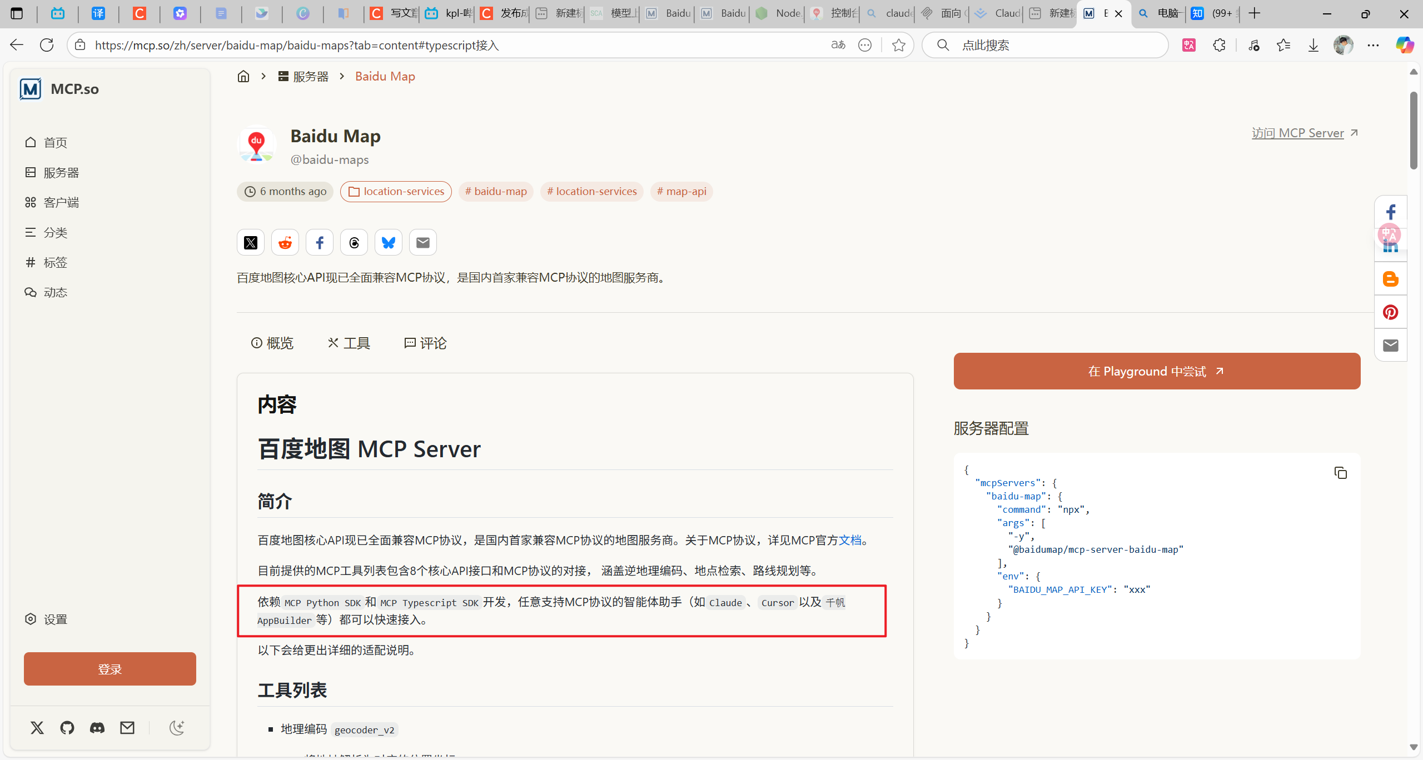This screenshot has width=1423, height=760.
Task: Click the 登录 button
Action: coord(110,669)
